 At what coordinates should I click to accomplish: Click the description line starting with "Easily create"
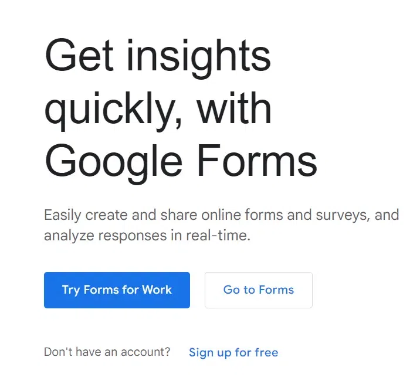221,215
